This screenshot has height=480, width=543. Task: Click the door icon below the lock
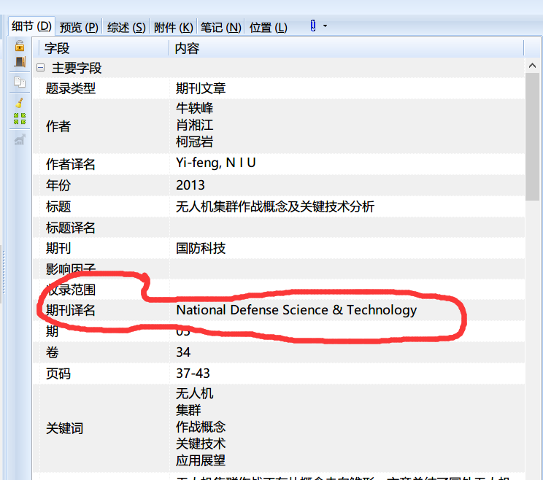coord(20,63)
